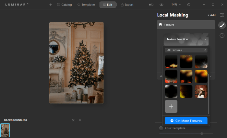The image size is (227, 138).
Task: Expand the chevron below the texture panel
Action: [211, 76]
